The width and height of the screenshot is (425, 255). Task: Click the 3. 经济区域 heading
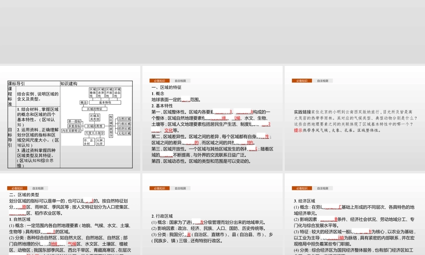click(x=305, y=201)
